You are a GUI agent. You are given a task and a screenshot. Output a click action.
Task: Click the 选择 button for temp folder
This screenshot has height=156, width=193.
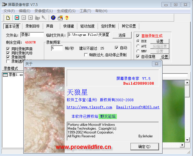pyautogui.click(x=122, y=35)
